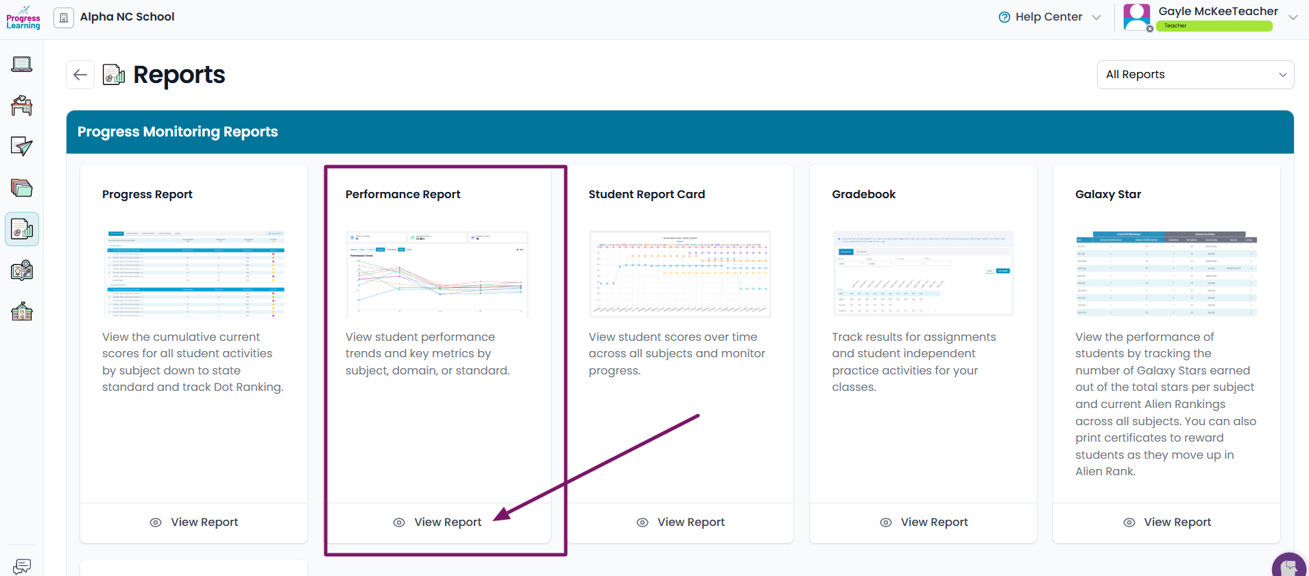Viewport: 1309px width, 576px height.
Task: Open the folders icon in the sidebar
Action: [22, 188]
